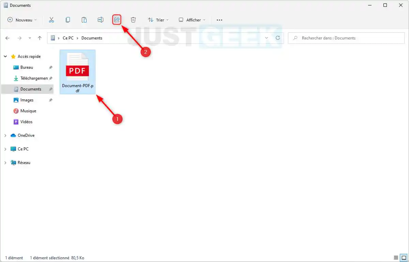Switch to details view icon in status bar
Screen dimensions: 409x262
point(396,258)
